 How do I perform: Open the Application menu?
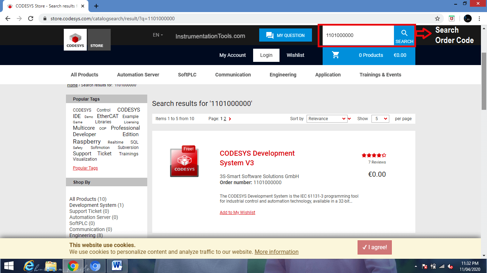328,75
